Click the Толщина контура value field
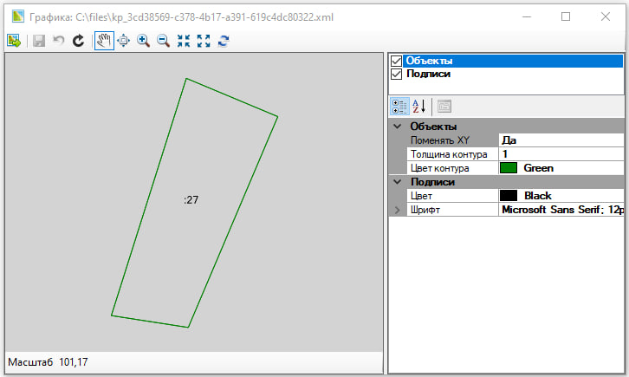 pyautogui.click(x=561, y=154)
